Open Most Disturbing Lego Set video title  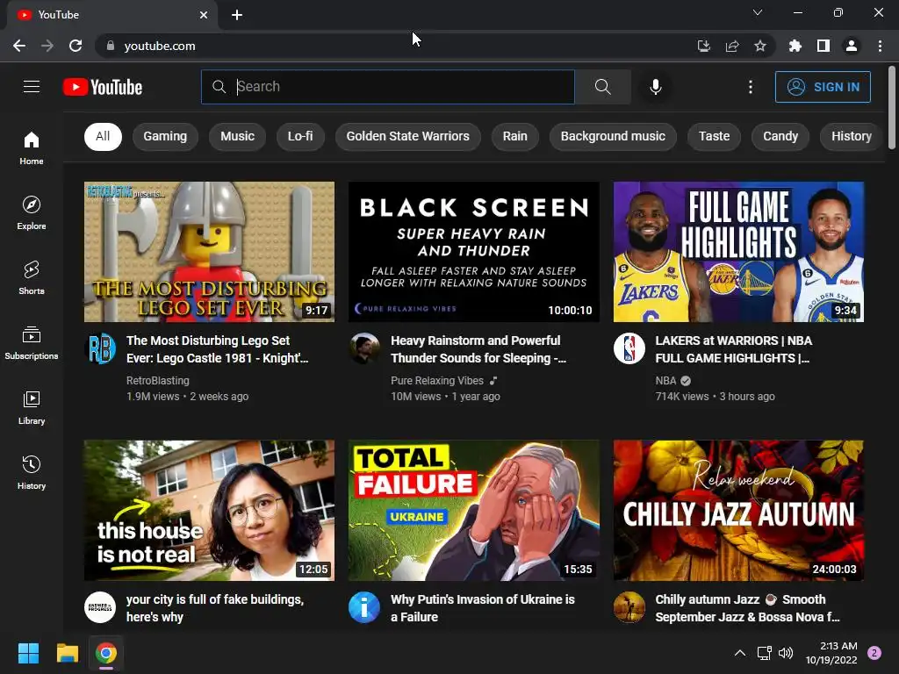pos(218,349)
